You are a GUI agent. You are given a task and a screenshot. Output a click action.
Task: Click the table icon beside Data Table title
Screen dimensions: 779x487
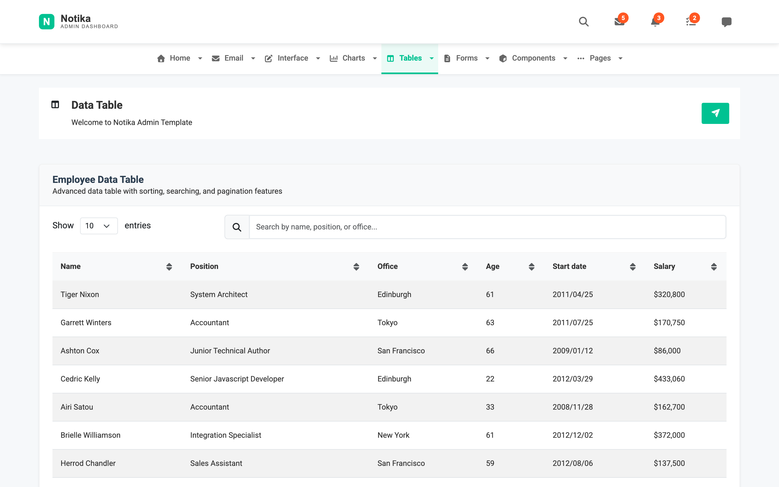point(55,104)
